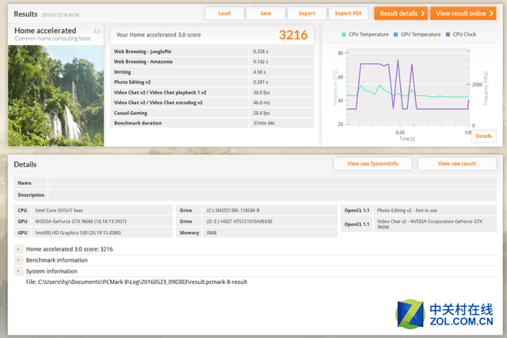The height and width of the screenshot is (338, 507).
Task: Open Result details
Action: tap(401, 13)
